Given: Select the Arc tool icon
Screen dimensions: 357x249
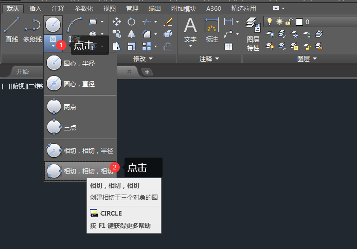Looking at the screenshot, I should [x=75, y=25].
